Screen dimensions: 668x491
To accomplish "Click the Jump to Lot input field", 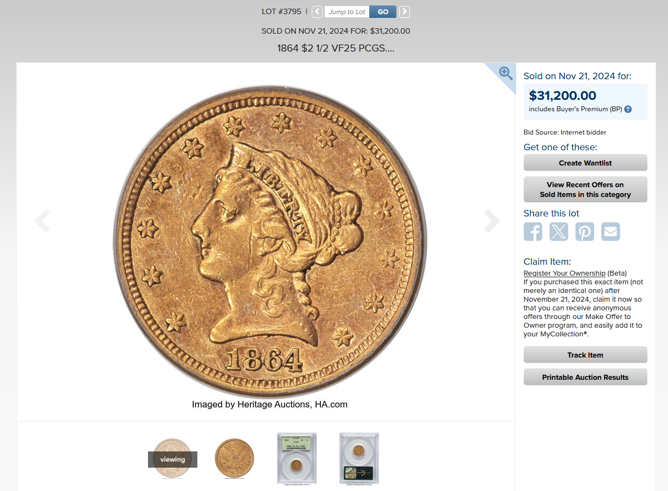I will tap(347, 12).
